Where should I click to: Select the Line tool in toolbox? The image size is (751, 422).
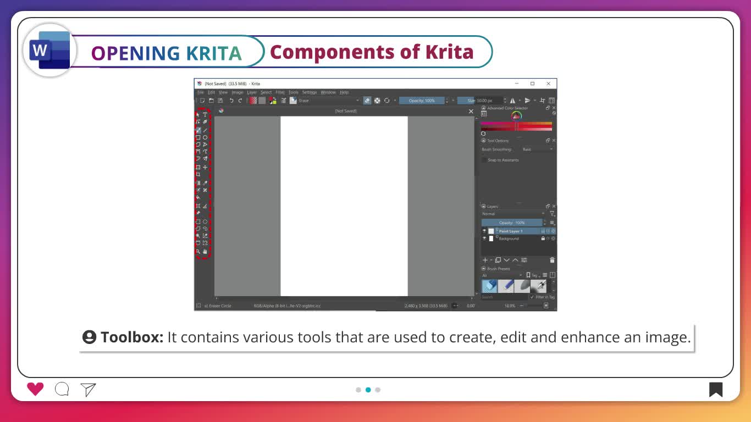pos(205,130)
